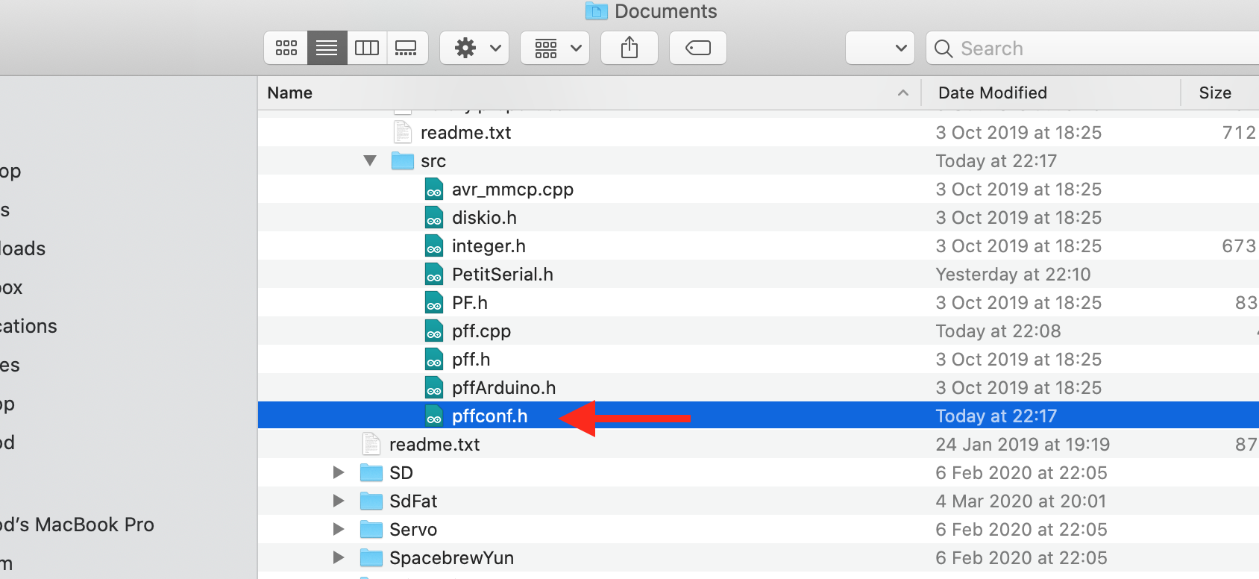Image resolution: width=1259 pixels, height=579 pixels.
Task: Select list view mode button
Action: [327, 48]
